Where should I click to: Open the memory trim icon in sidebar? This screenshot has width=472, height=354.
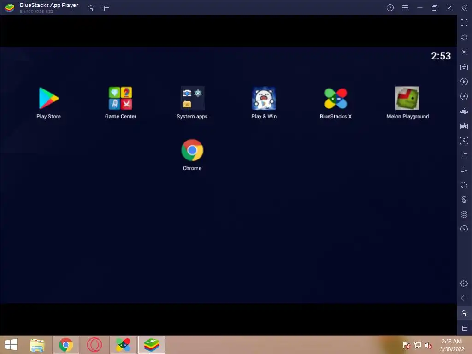(x=464, y=111)
